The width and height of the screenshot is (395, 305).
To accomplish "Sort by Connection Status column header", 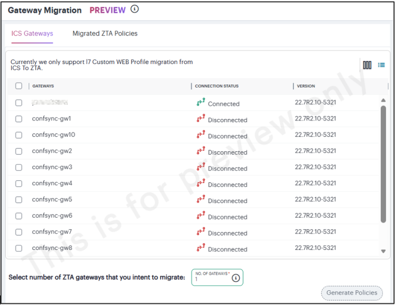I will [217, 86].
